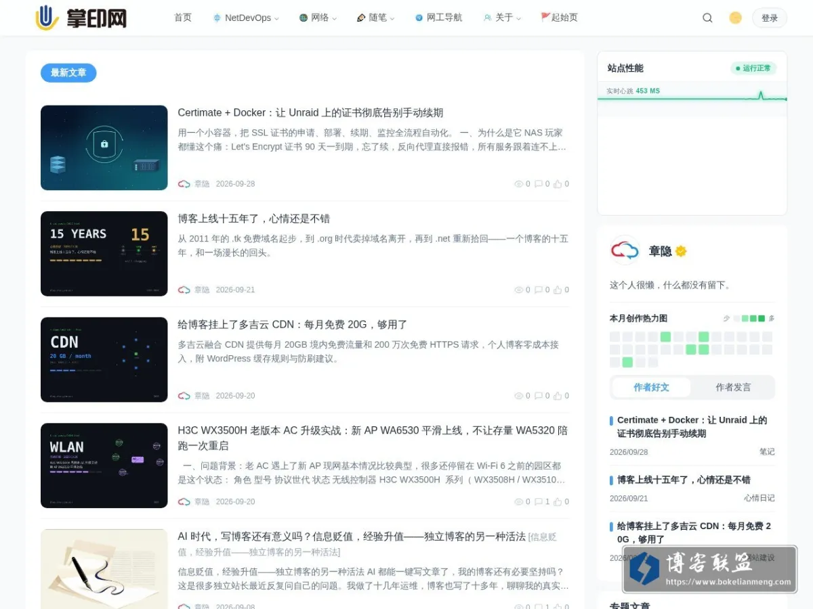This screenshot has height=609, width=813.
Task: Expand the 关于 dropdown menu
Action: pos(502,18)
